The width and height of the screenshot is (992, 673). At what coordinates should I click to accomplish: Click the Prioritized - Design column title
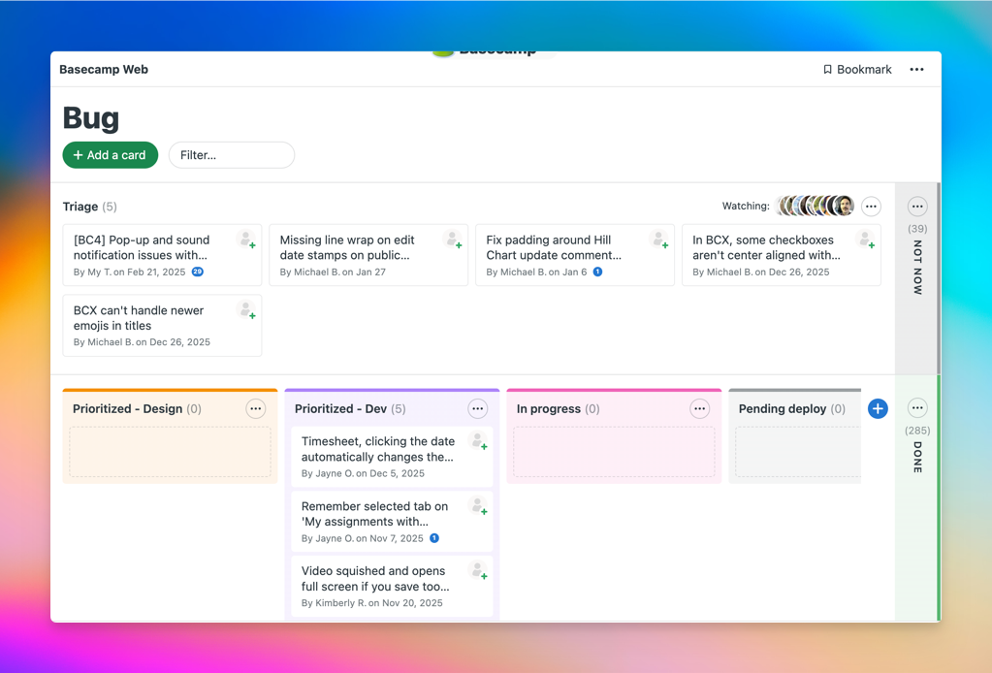127,408
